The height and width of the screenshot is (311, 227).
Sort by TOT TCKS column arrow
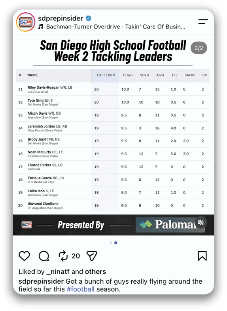coord(114,75)
